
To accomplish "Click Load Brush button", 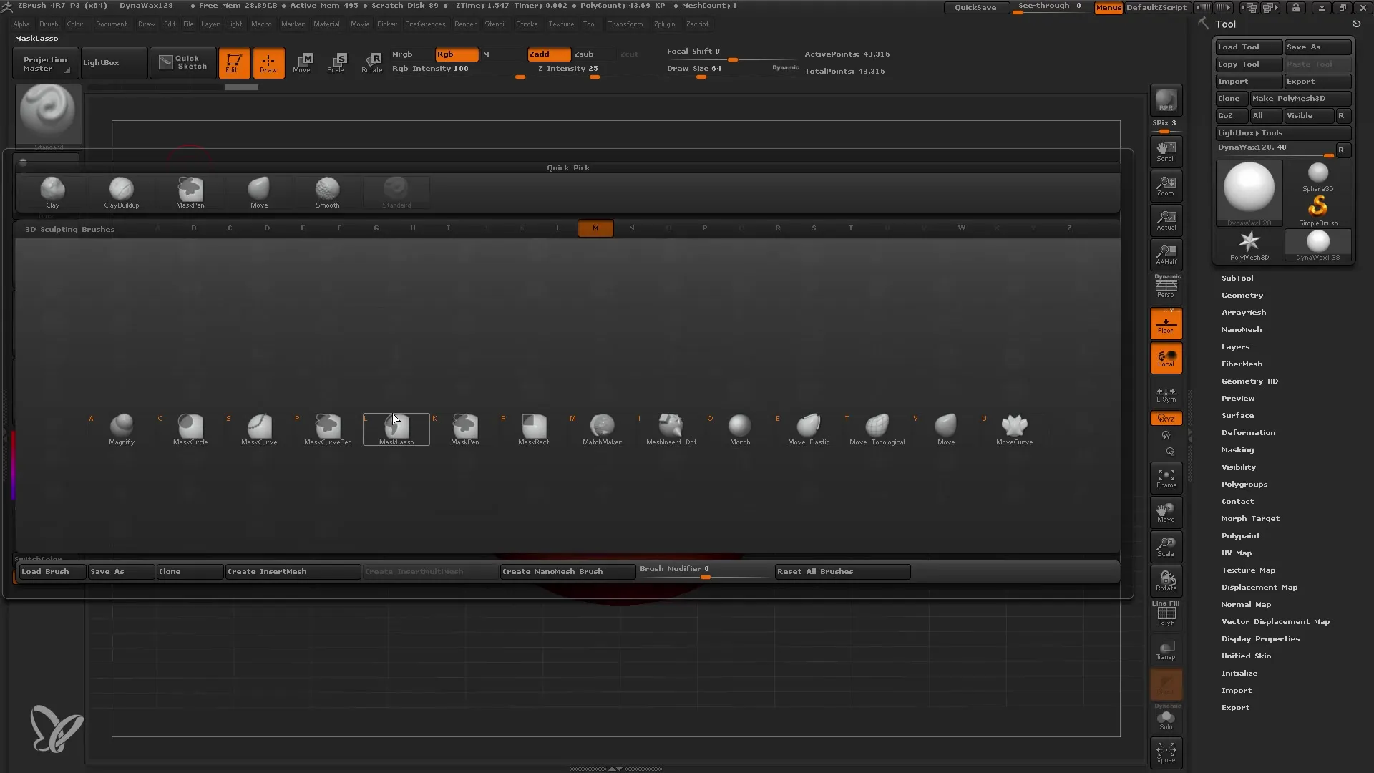I will (52, 572).
